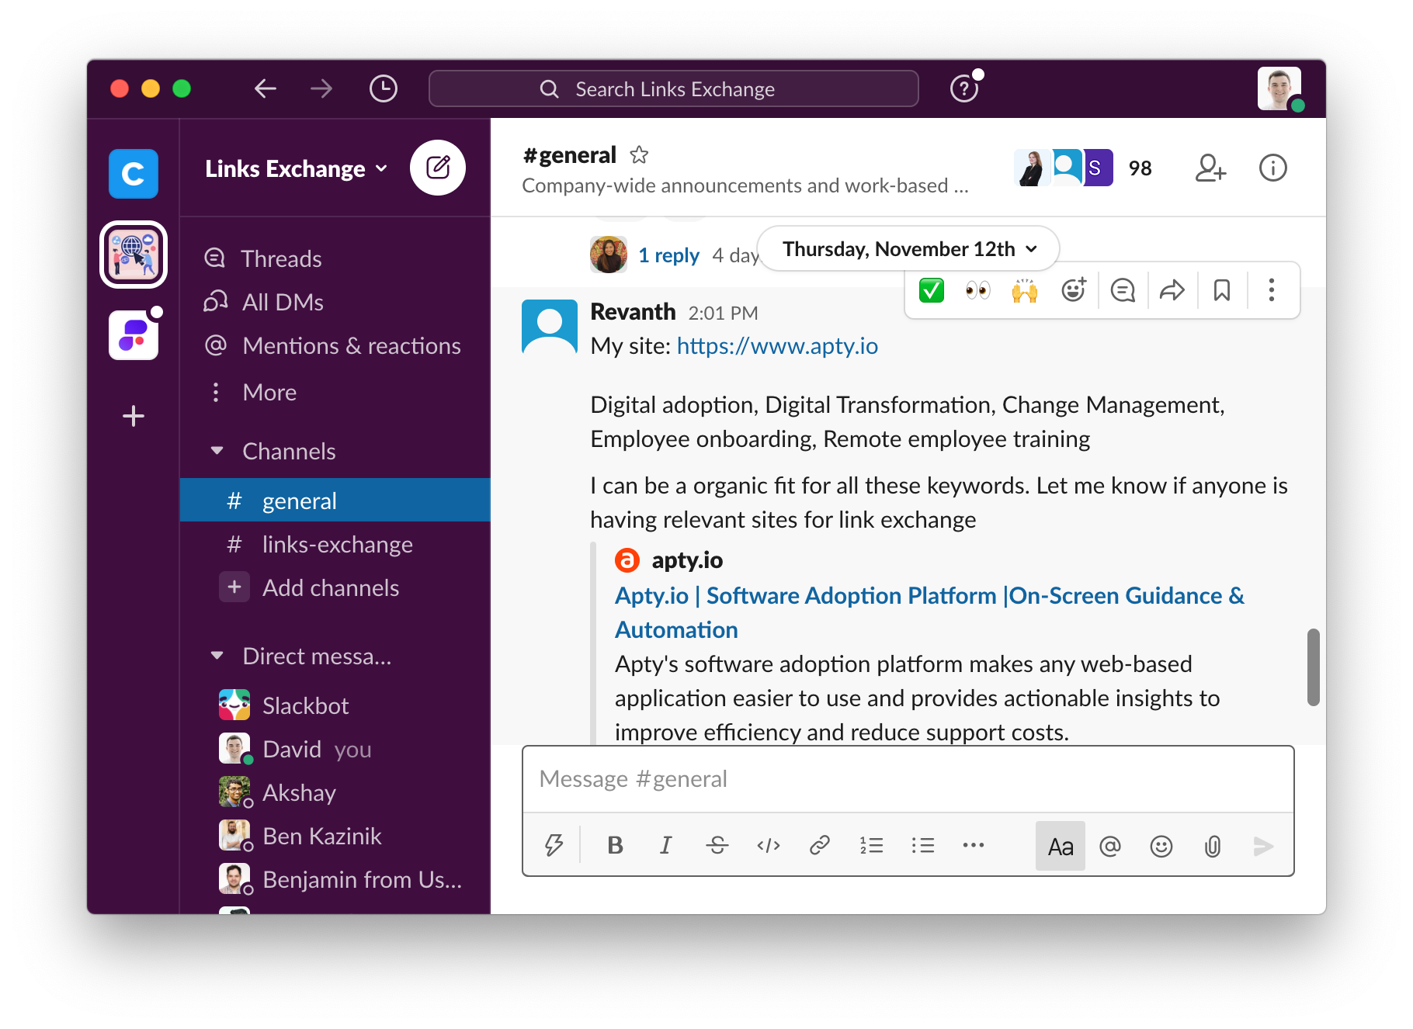Toggle ordered list formatting

[x=871, y=845]
